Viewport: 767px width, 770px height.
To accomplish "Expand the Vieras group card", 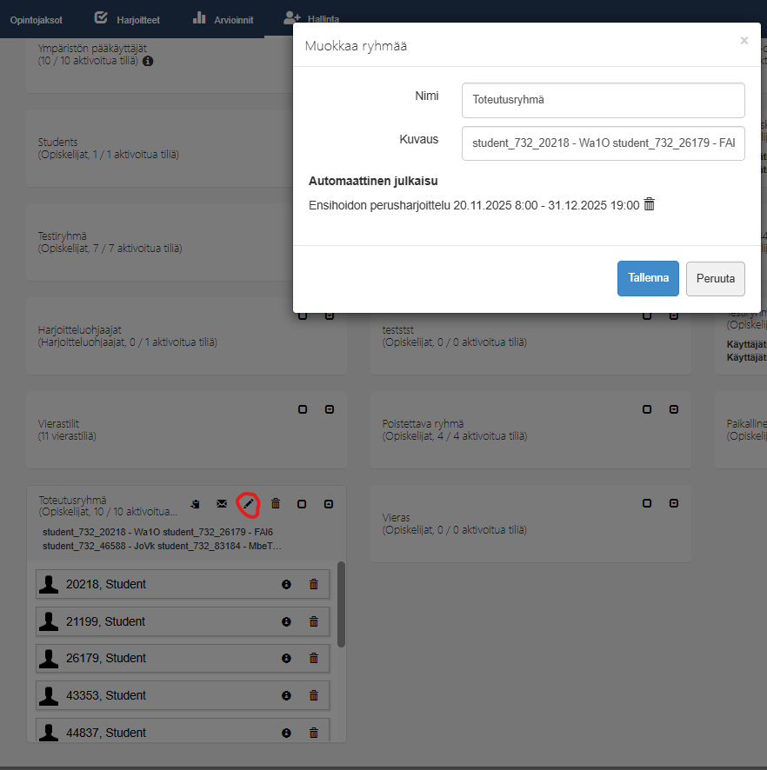I will point(674,503).
